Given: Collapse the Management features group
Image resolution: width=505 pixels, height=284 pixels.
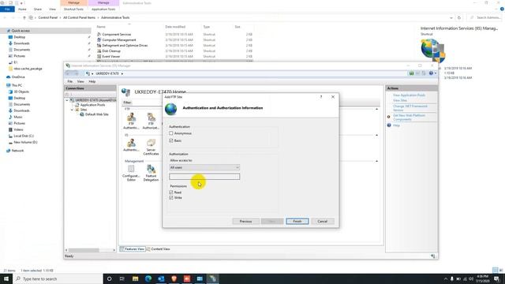Looking at the screenshot, I should [x=377, y=161].
